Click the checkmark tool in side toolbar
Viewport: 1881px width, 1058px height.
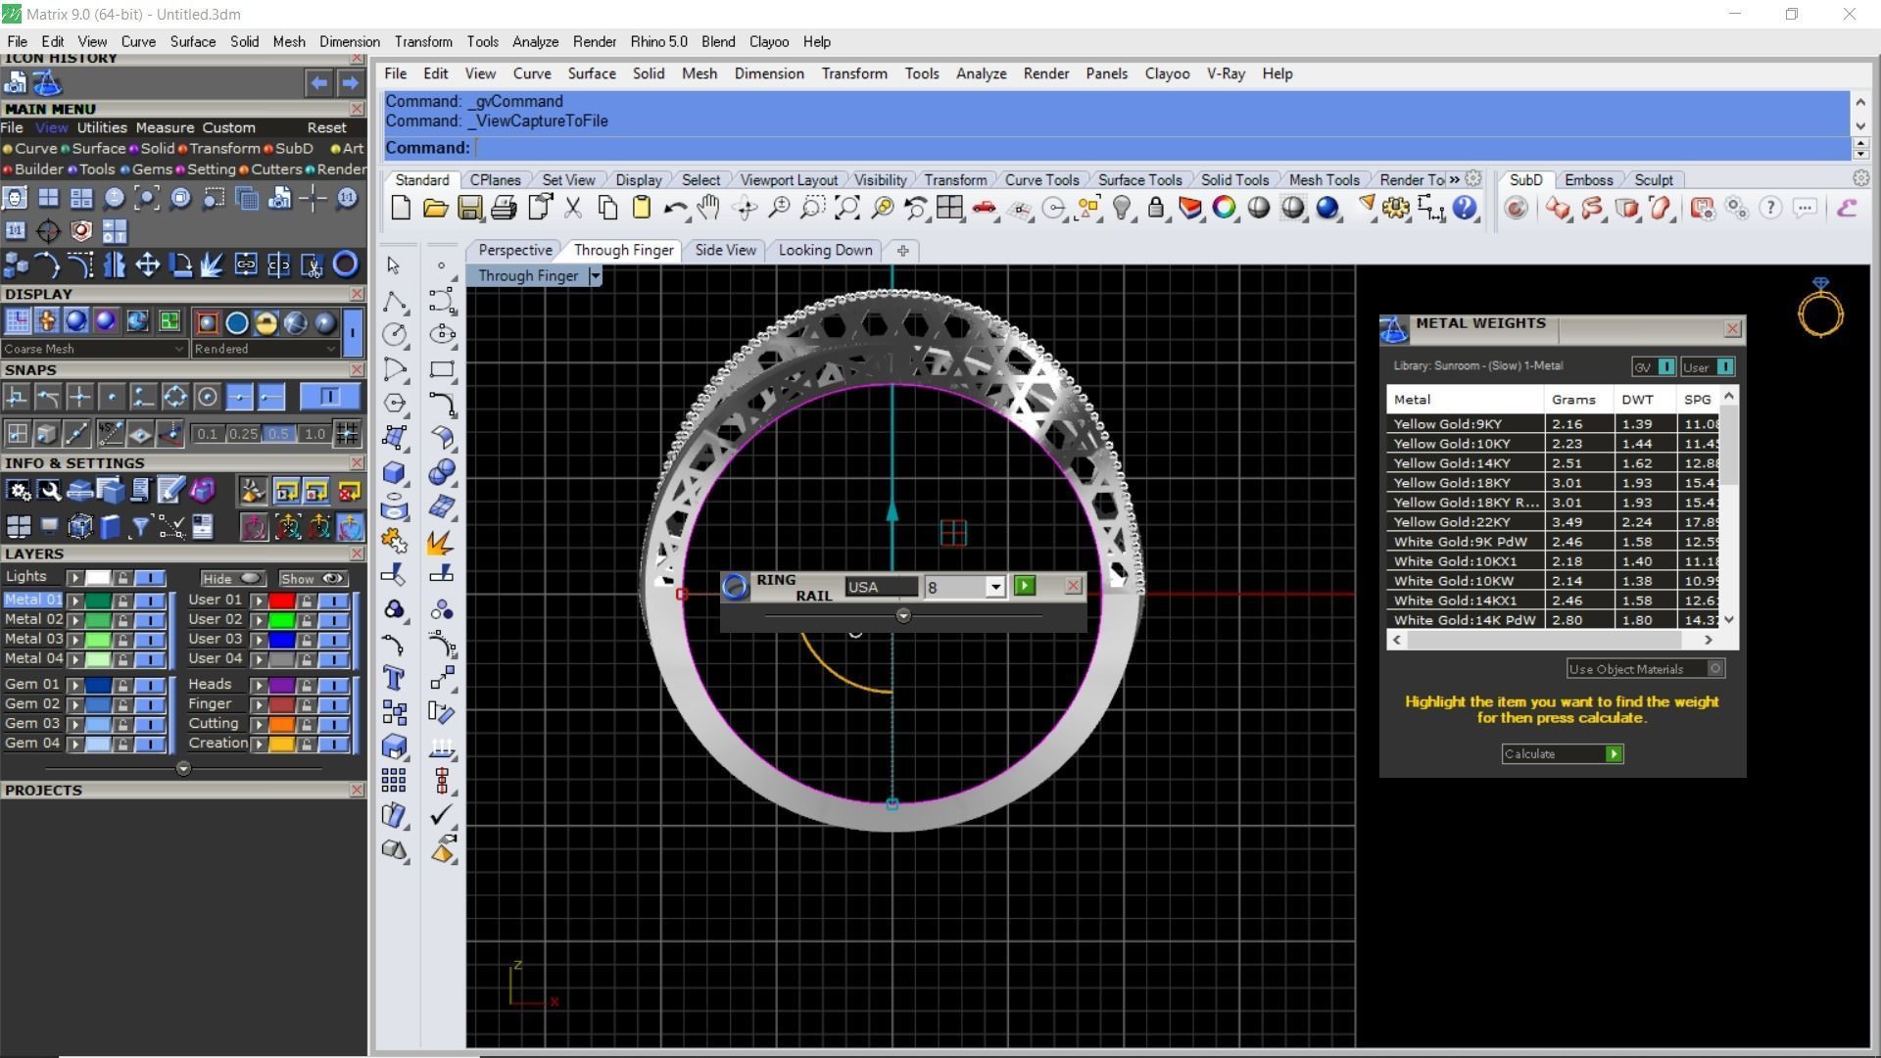(442, 814)
